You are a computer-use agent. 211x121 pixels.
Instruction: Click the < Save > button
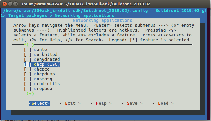[x=132, y=103]
